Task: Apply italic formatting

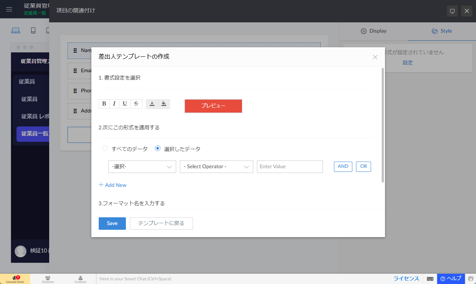Action: [115, 104]
